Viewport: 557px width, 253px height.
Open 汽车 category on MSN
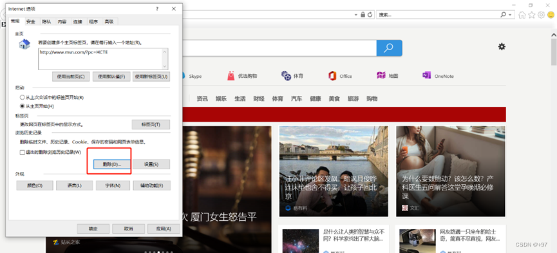[x=296, y=98]
